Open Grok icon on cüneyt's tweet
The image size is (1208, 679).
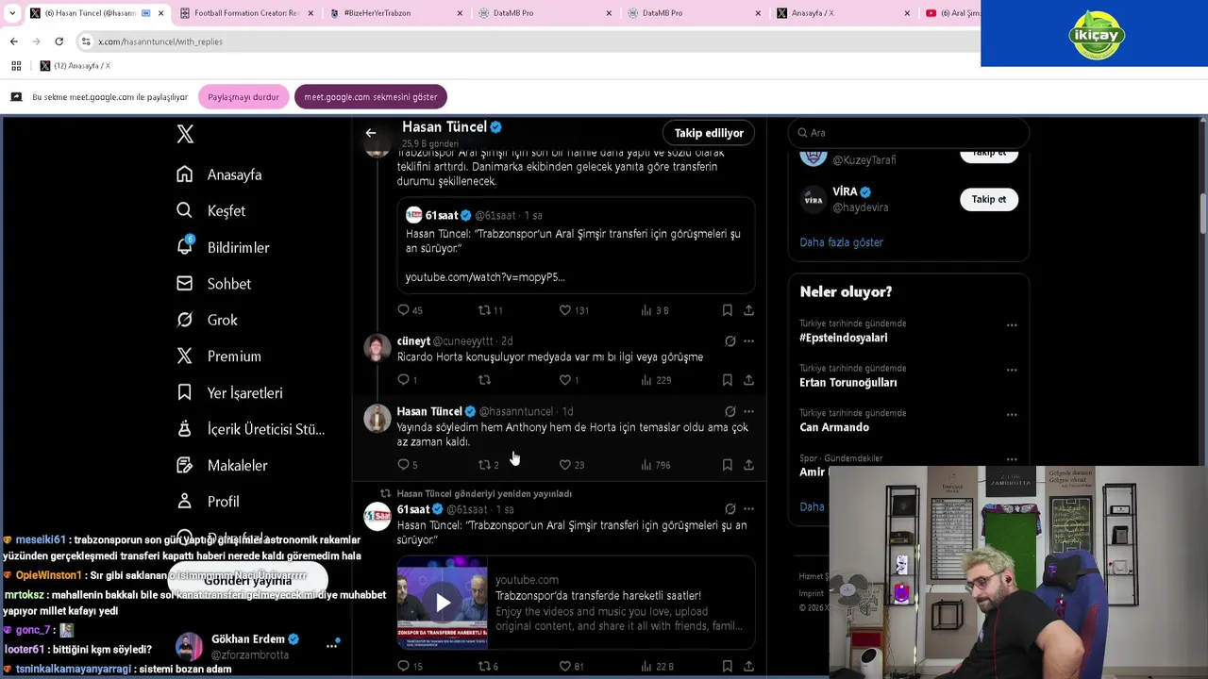pos(730,341)
